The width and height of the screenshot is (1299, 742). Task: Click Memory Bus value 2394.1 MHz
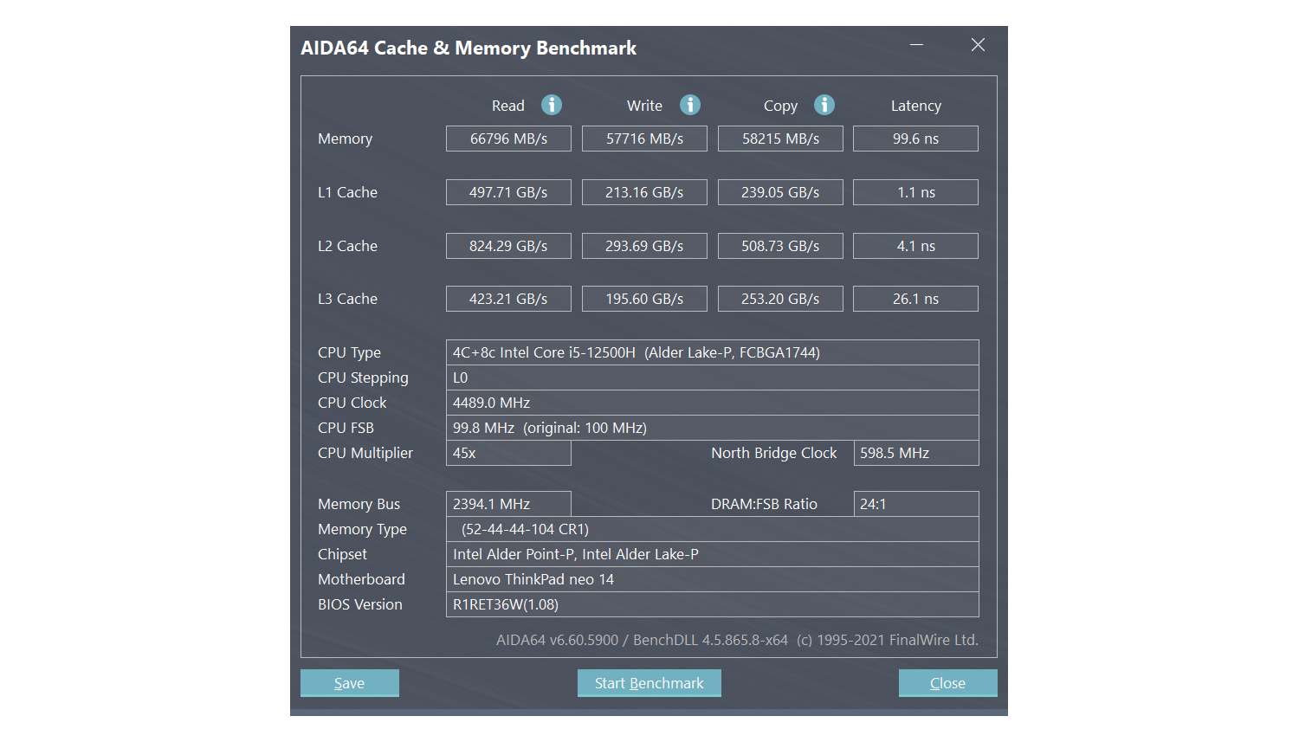[x=508, y=504]
